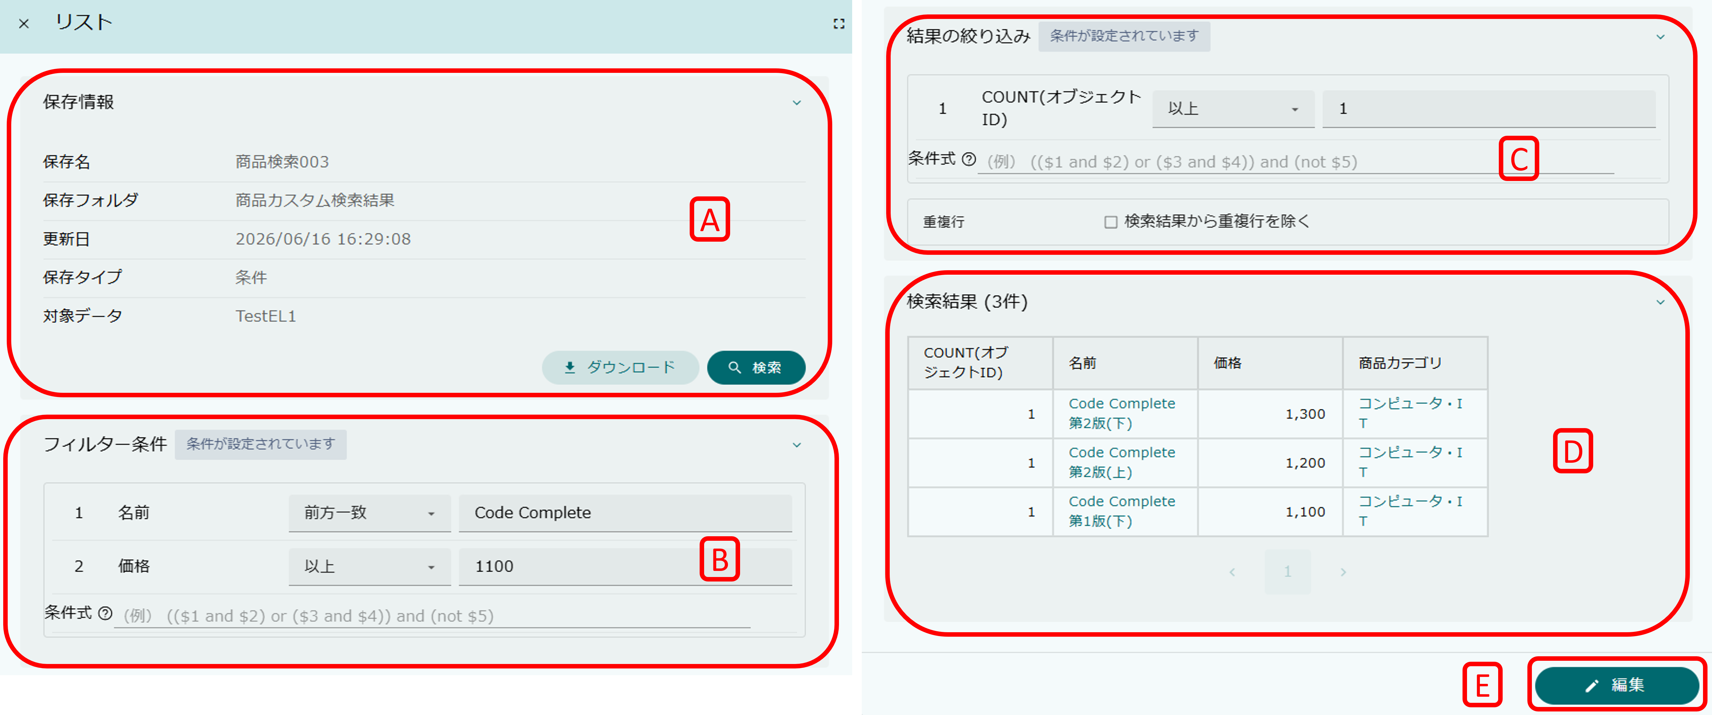The image size is (1712, 715).
Task: Click the 名前 results column header
Action: click(x=1125, y=363)
